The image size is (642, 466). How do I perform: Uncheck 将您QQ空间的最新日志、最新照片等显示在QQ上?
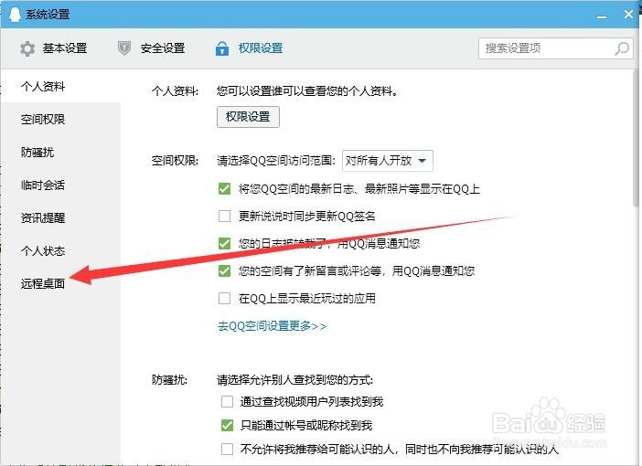click(224, 188)
